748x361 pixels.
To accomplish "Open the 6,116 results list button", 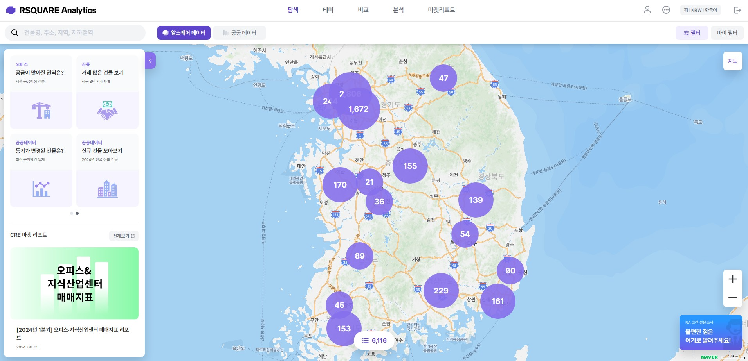I will coord(374,341).
